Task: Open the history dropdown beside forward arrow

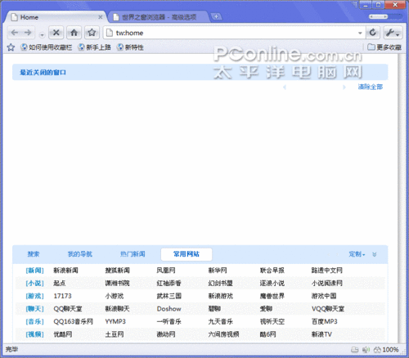Action: tap(42, 35)
